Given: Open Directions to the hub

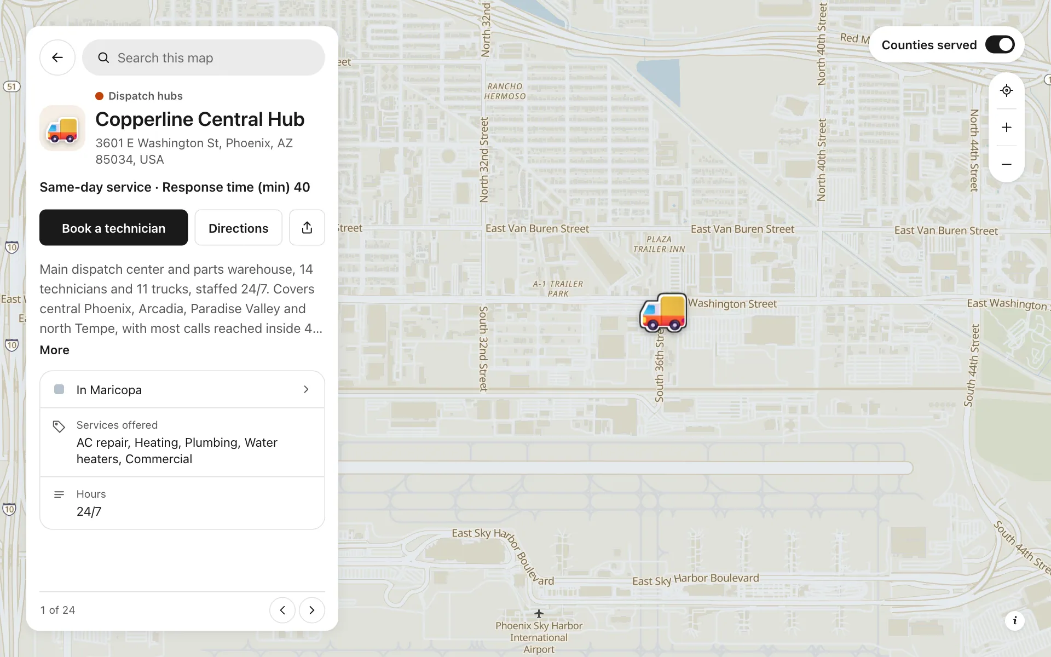Looking at the screenshot, I should tap(238, 228).
